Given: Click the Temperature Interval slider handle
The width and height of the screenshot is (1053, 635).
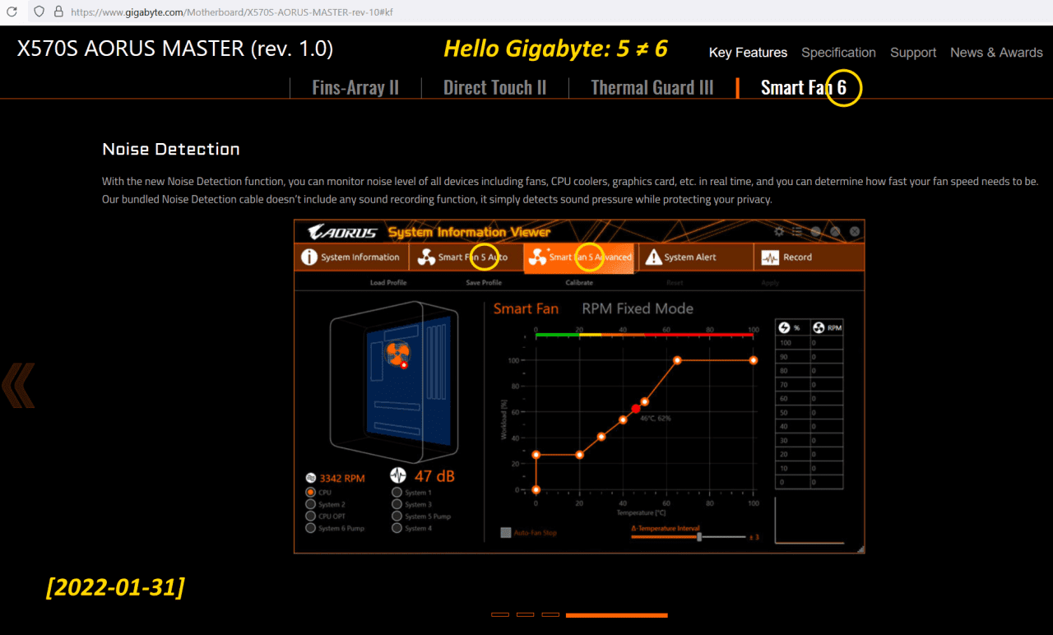Looking at the screenshot, I should (699, 536).
